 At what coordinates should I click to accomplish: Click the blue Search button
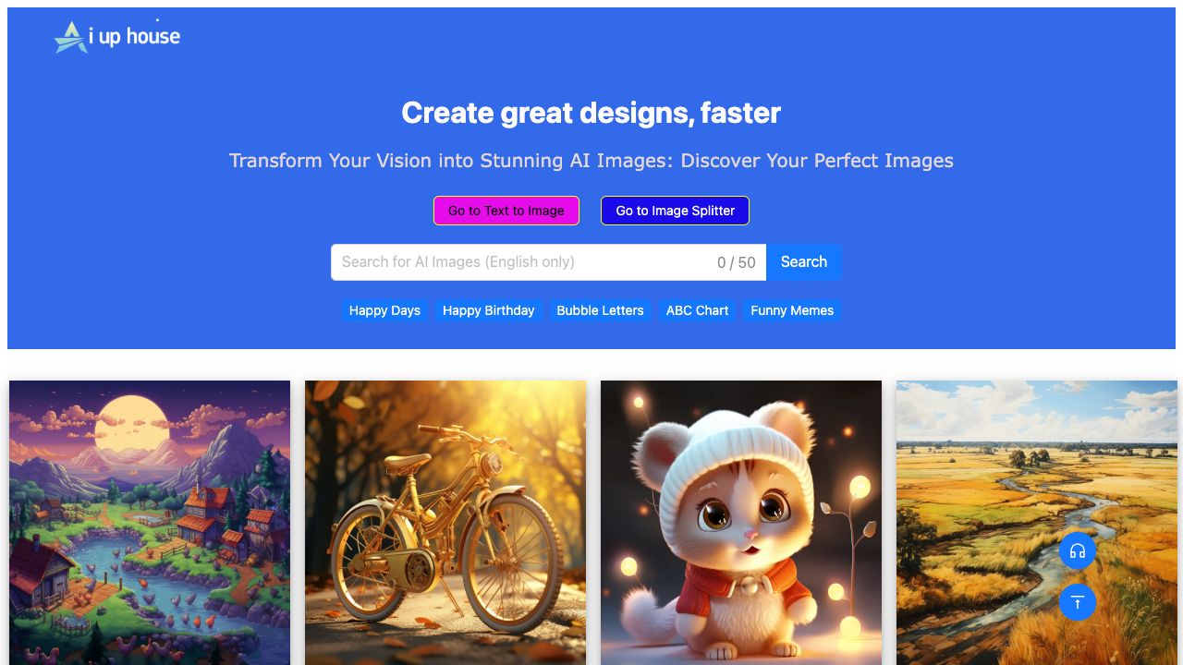pos(803,262)
